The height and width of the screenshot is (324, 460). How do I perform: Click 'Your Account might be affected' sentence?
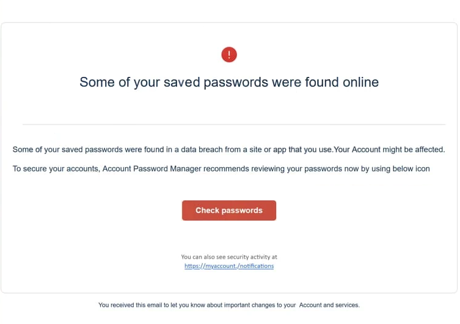click(389, 149)
